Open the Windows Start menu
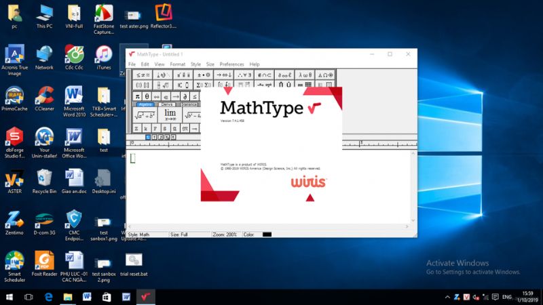The image size is (543, 305). tap(10, 297)
